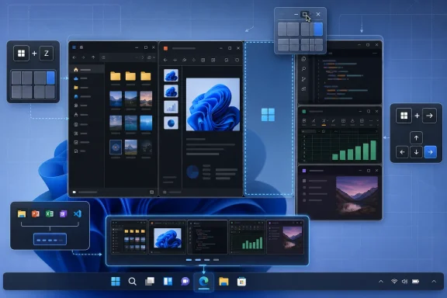Viewport: 447px width, 298px height.
Task: Select the blue highlighted zone in the top snap flyout
Action: coord(318,29)
